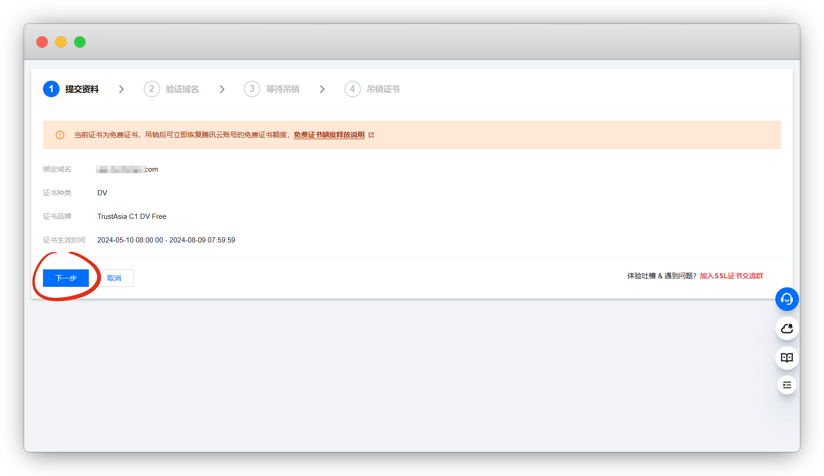Click the chevron after 提交资料

pos(121,89)
